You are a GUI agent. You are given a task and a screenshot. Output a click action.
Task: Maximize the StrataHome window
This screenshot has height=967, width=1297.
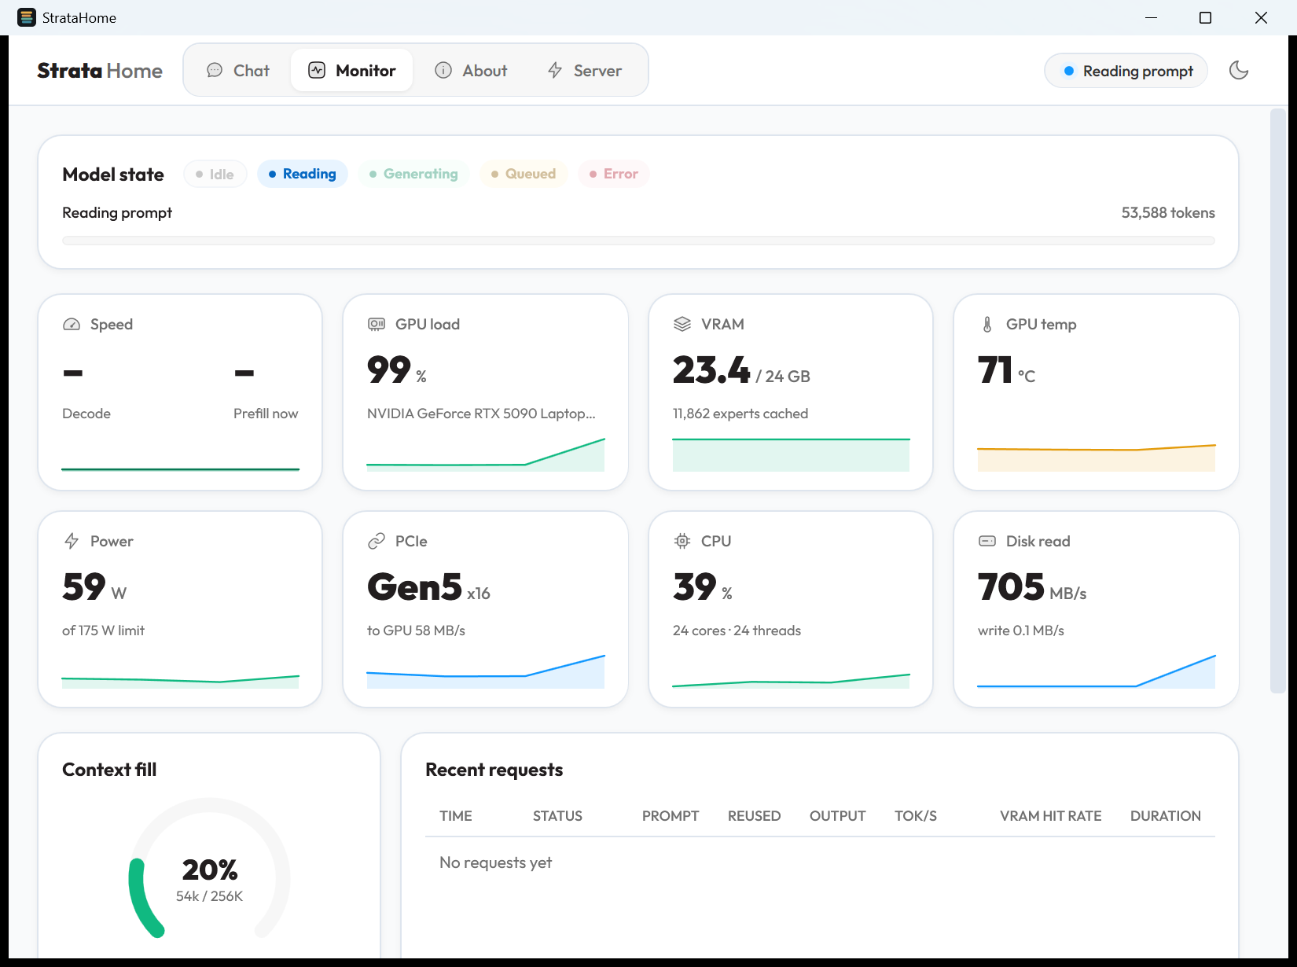(1205, 17)
